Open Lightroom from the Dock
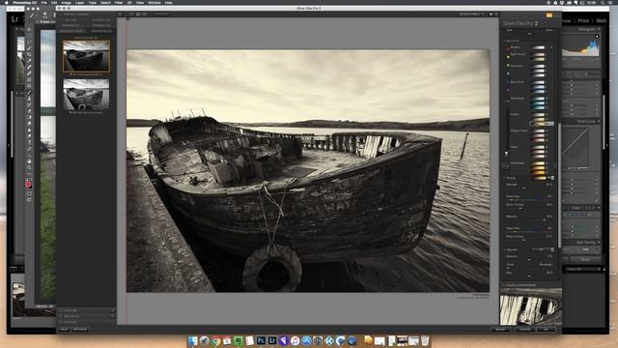This screenshot has width=618, height=348. tap(272, 340)
